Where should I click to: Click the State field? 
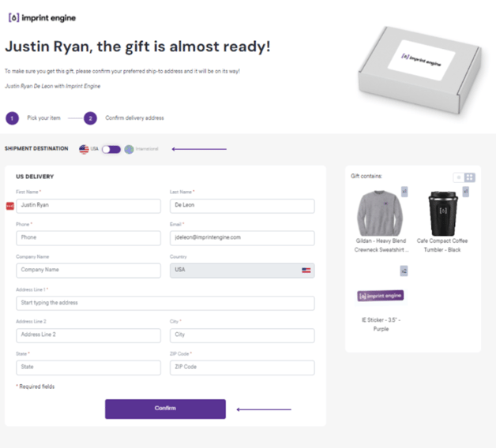point(88,368)
